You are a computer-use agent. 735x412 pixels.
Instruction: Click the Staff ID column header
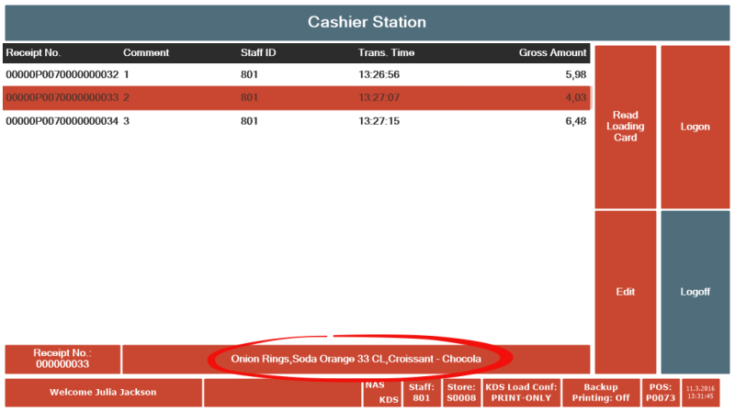[x=258, y=53]
